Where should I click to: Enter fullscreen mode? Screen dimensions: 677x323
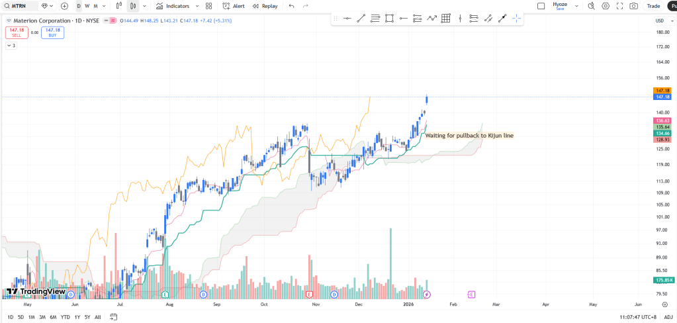(x=619, y=6)
